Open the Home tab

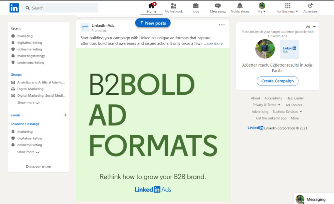(x=151, y=8)
